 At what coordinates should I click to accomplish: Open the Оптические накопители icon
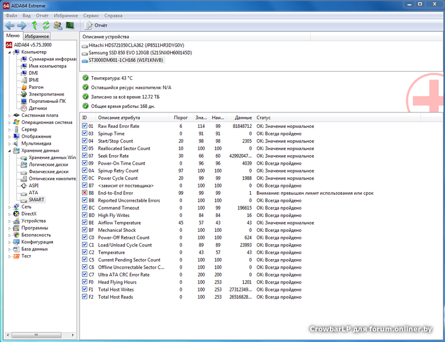[x=24, y=179]
